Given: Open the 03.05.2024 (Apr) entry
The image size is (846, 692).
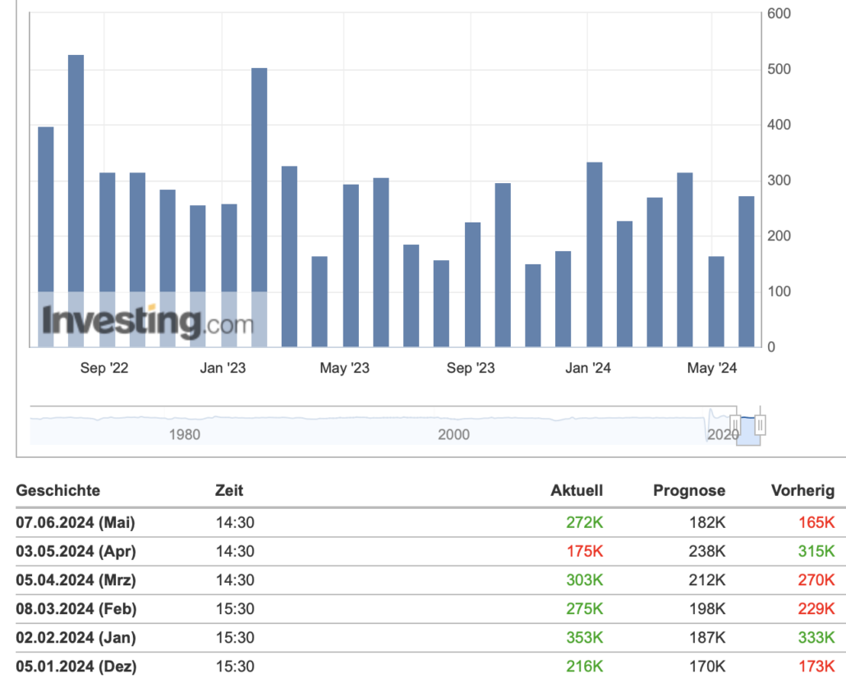Looking at the screenshot, I should [x=75, y=551].
